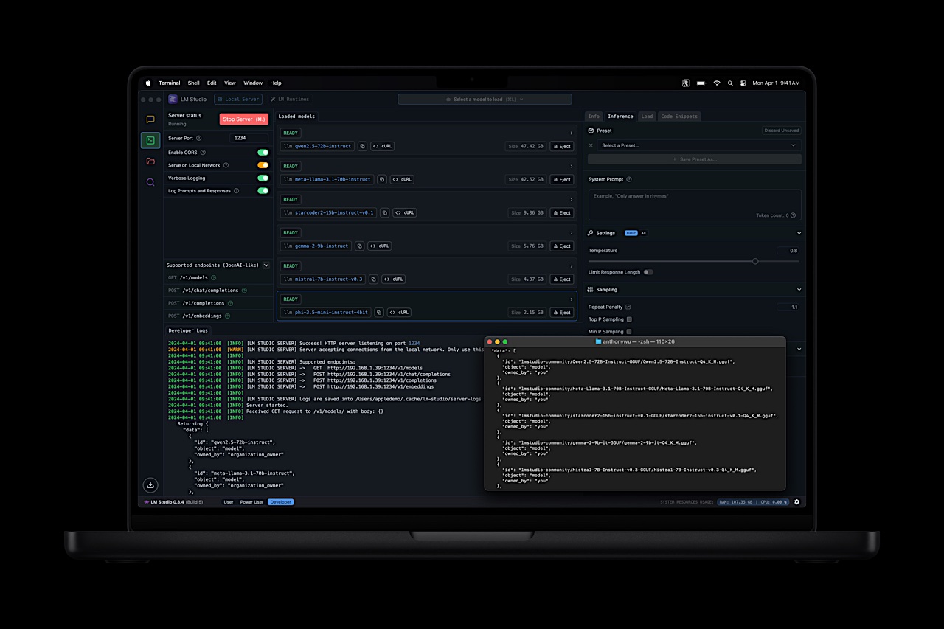Click the Temperature value field 0.8
This screenshot has width=944, height=629.
coord(788,251)
